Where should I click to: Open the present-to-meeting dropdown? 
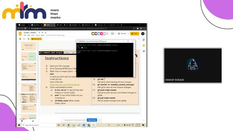pyautogui.click(x=113, y=34)
